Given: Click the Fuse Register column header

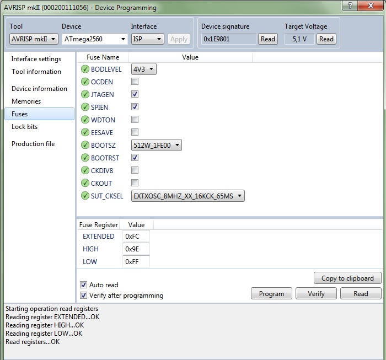Looking at the screenshot, I should tap(99, 225).
